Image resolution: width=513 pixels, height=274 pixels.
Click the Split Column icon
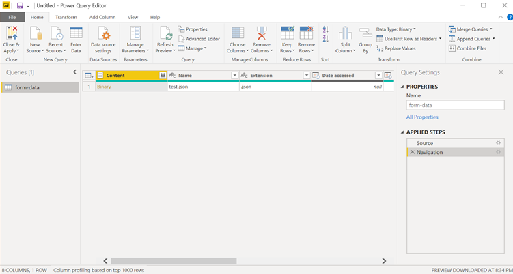click(x=345, y=33)
